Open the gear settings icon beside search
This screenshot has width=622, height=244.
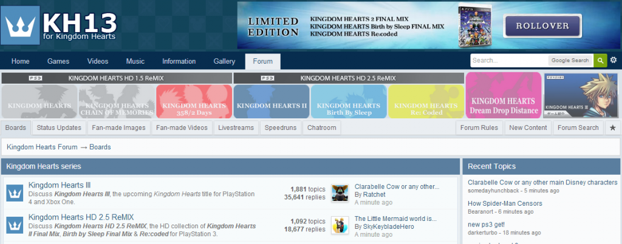(x=613, y=61)
